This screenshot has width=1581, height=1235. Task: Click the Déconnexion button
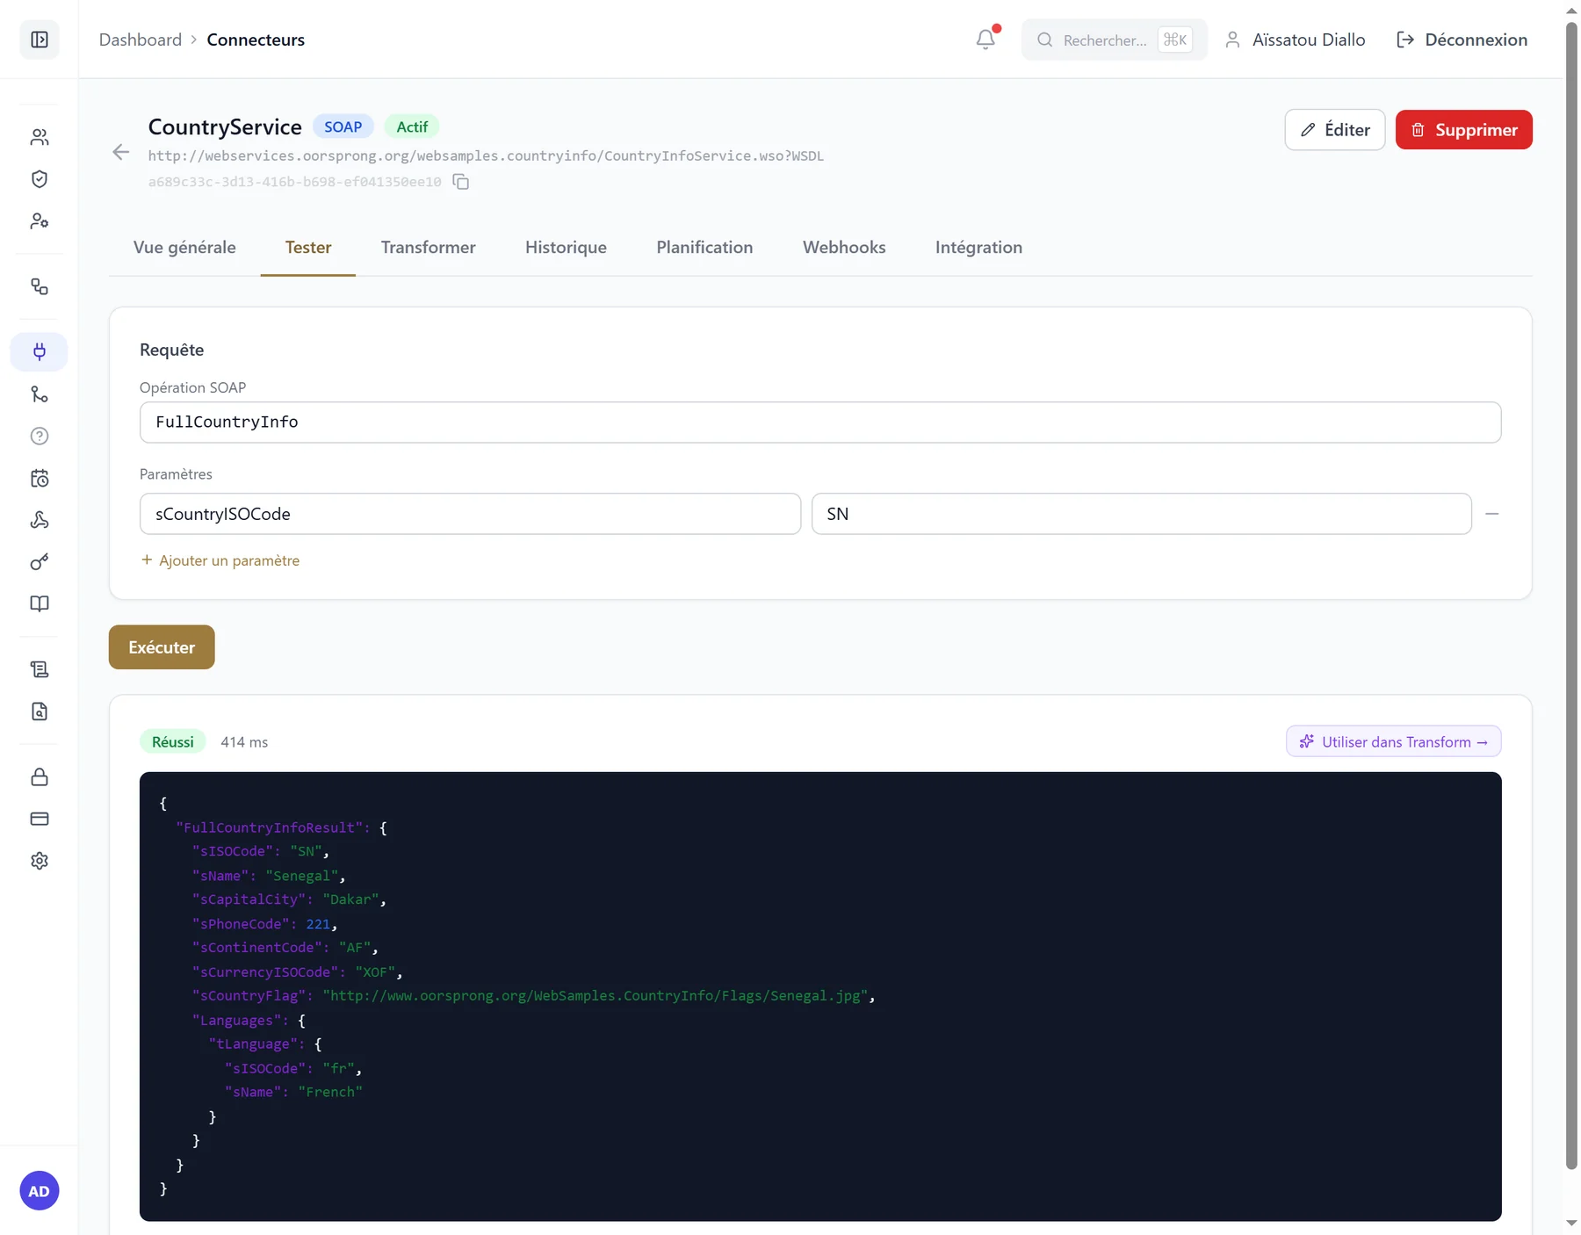tap(1462, 40)
